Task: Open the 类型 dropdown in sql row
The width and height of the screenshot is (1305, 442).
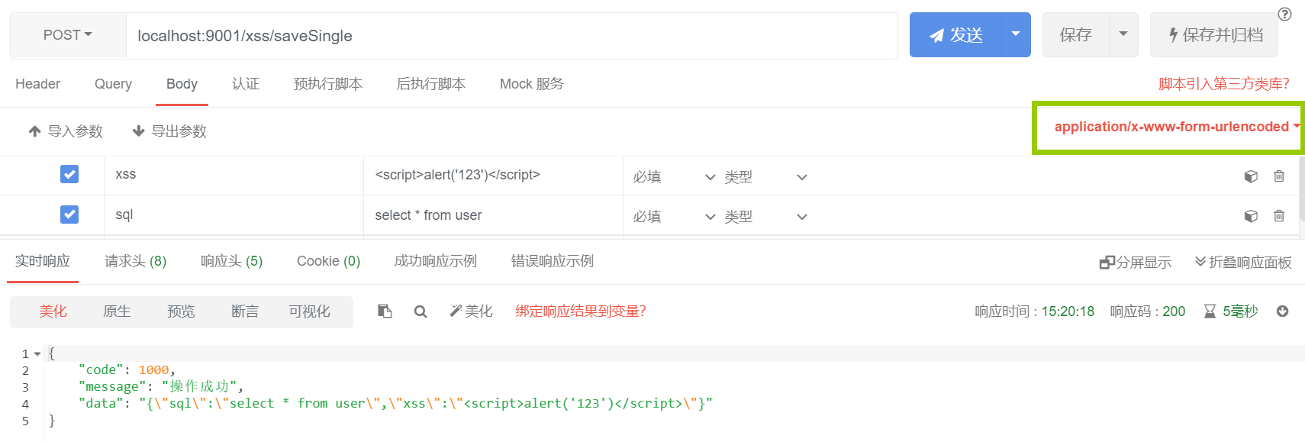Action: click(765, 217)
